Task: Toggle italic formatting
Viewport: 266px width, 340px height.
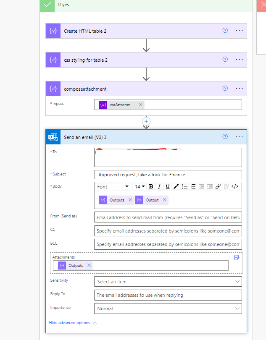Action: pyautogui.click(x=159, y=186)
